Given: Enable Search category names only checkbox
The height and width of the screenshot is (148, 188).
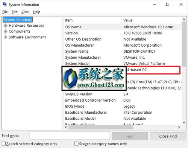Looking at the screenshot, I should (76, 143).
